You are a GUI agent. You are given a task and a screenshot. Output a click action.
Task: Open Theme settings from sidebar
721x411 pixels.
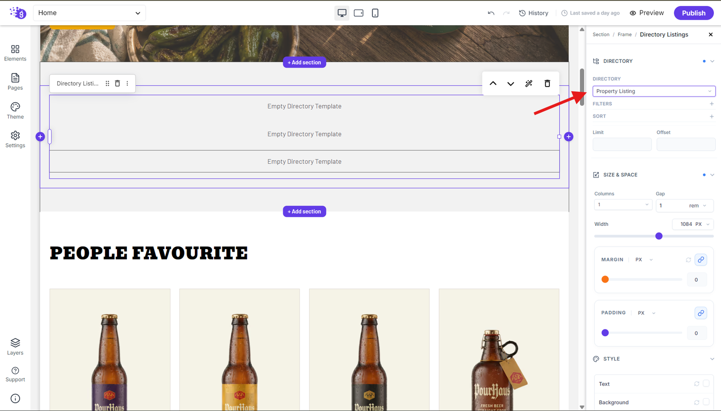(x=15, y=110)
